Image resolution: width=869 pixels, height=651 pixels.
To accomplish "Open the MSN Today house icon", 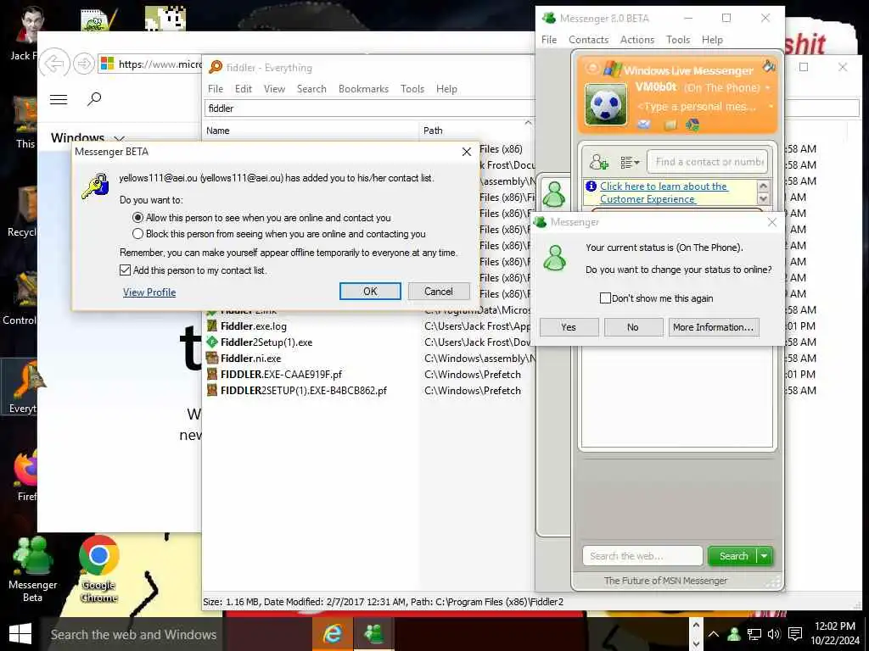I will pyautogui.click(x=692, y=125).
